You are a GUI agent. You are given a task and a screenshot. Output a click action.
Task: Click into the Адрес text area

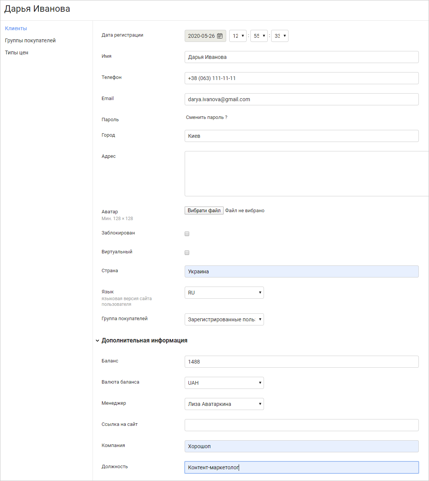(307, 174)
